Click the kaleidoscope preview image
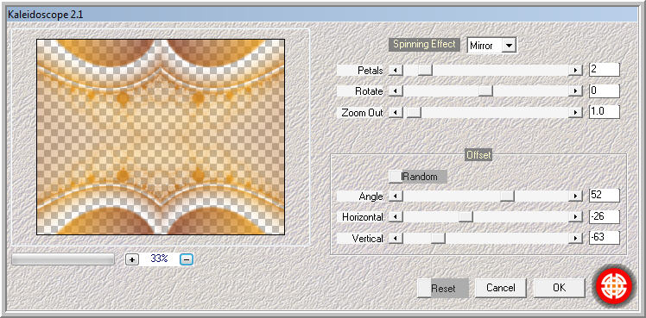The image size is (646, 318). (x=161, y=137)
